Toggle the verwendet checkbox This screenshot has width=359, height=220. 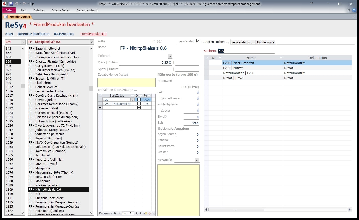[x=198, y=41]
